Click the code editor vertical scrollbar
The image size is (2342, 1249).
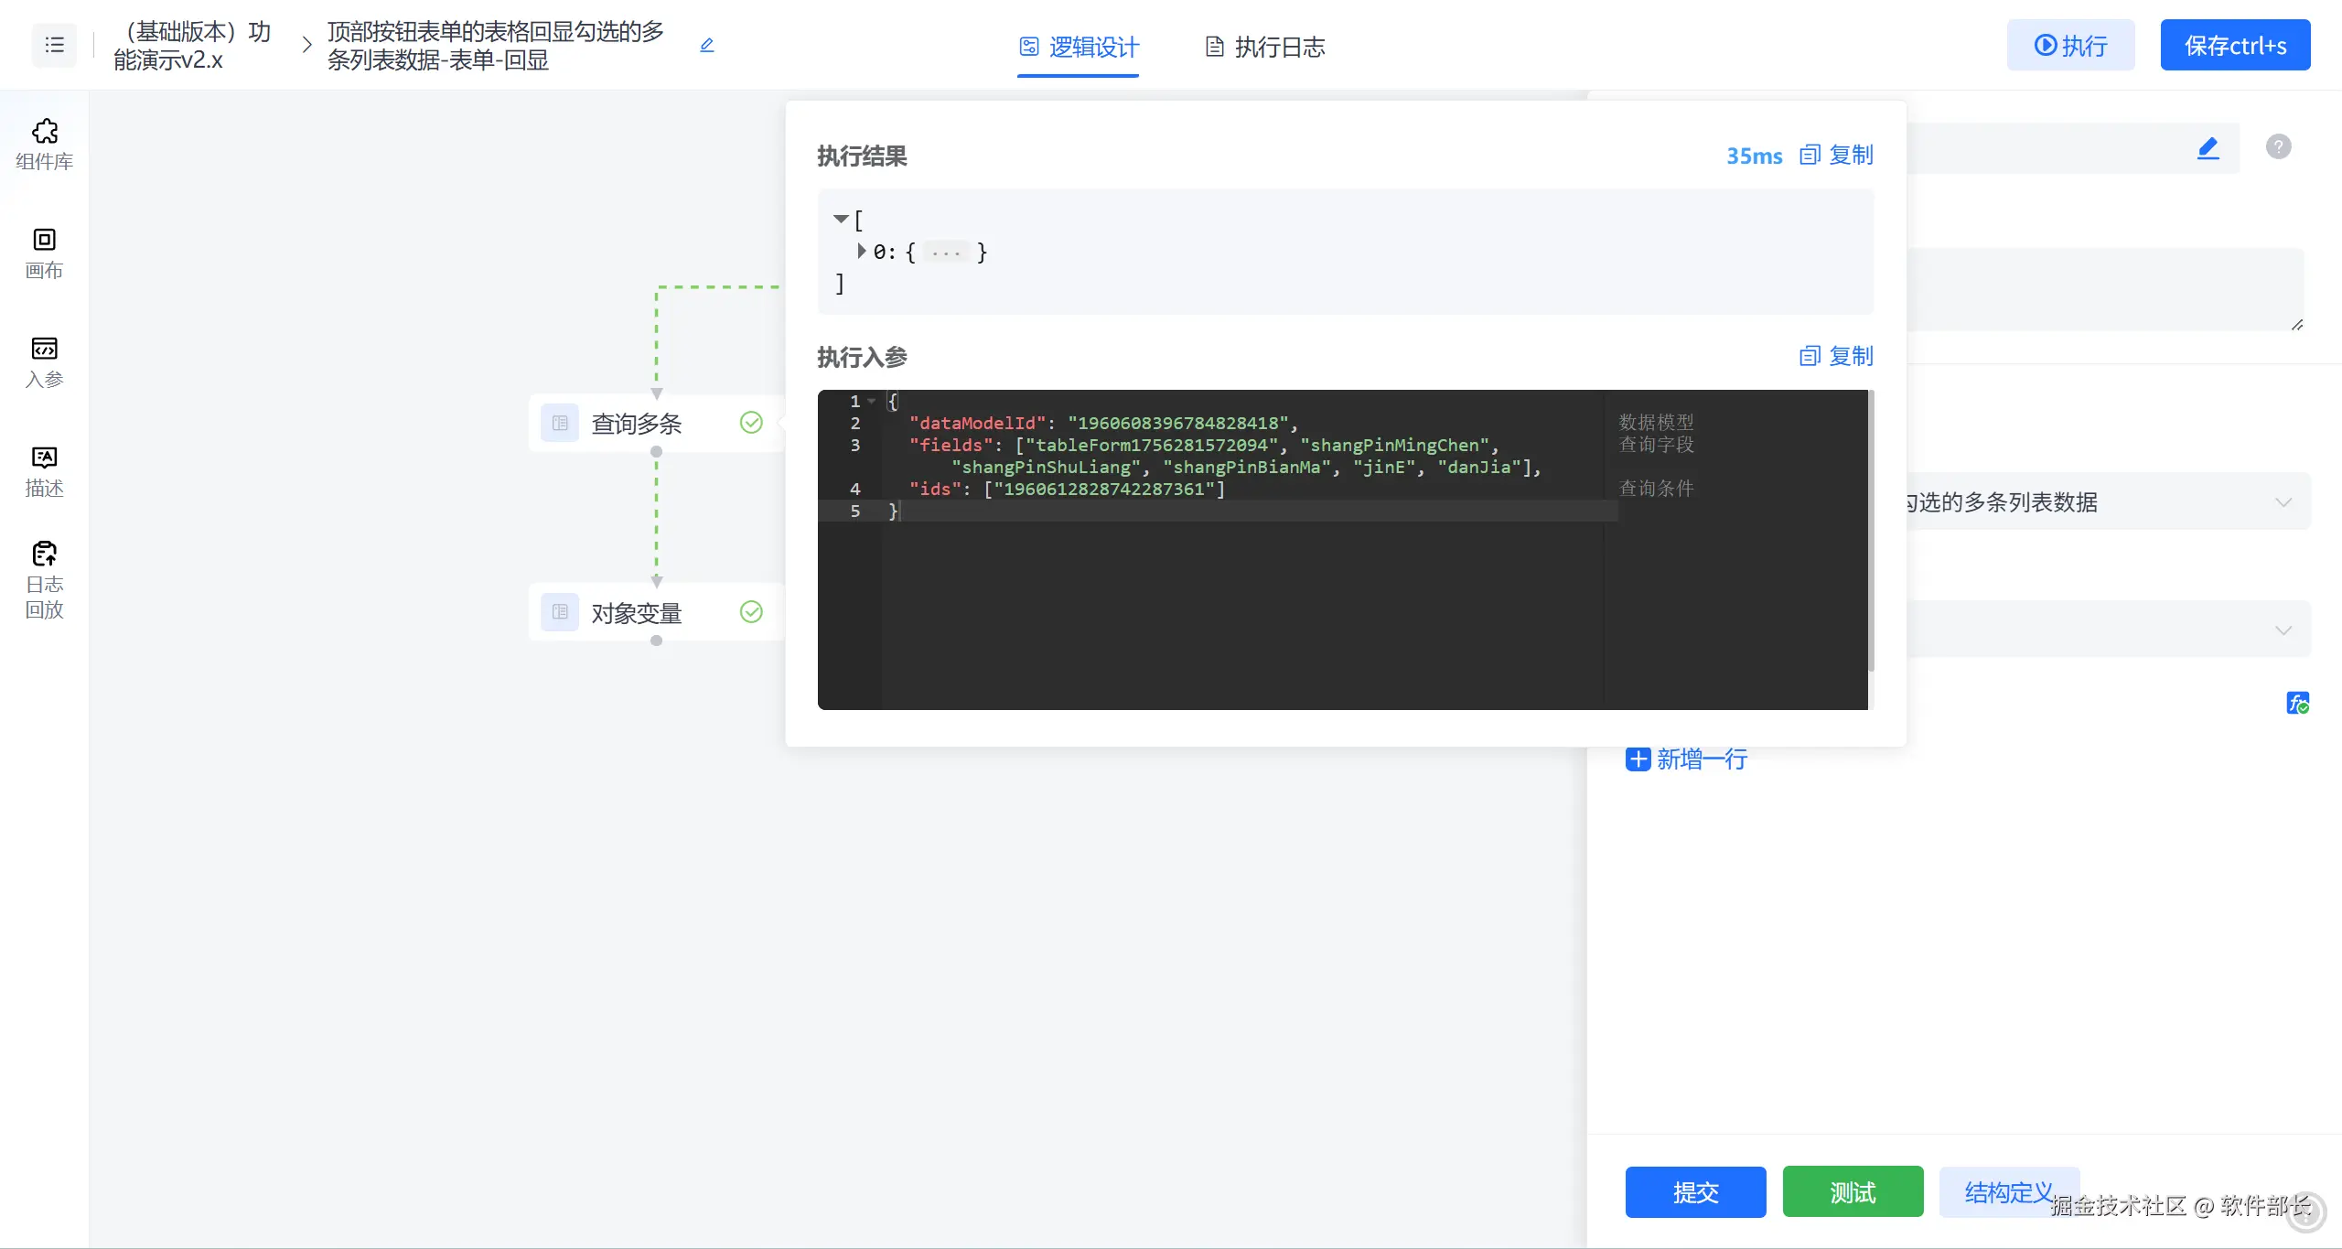coord(1871,531)
